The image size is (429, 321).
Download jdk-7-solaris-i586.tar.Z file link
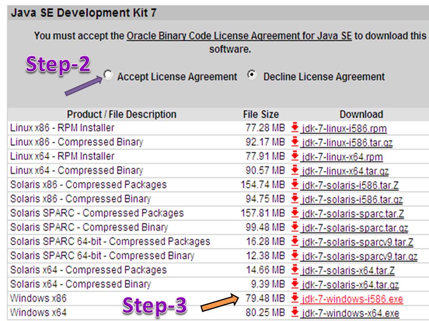pyautogui.click(x=349, y=185)
